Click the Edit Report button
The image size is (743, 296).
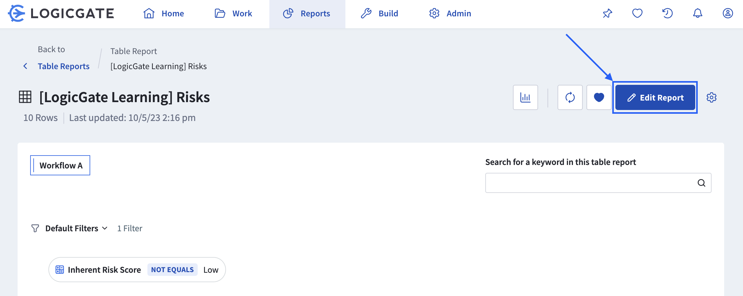click(655, 97)
